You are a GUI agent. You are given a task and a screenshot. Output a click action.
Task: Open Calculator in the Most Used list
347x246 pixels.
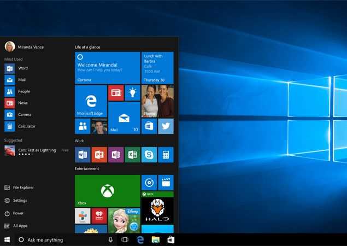[x=20, y=126]
